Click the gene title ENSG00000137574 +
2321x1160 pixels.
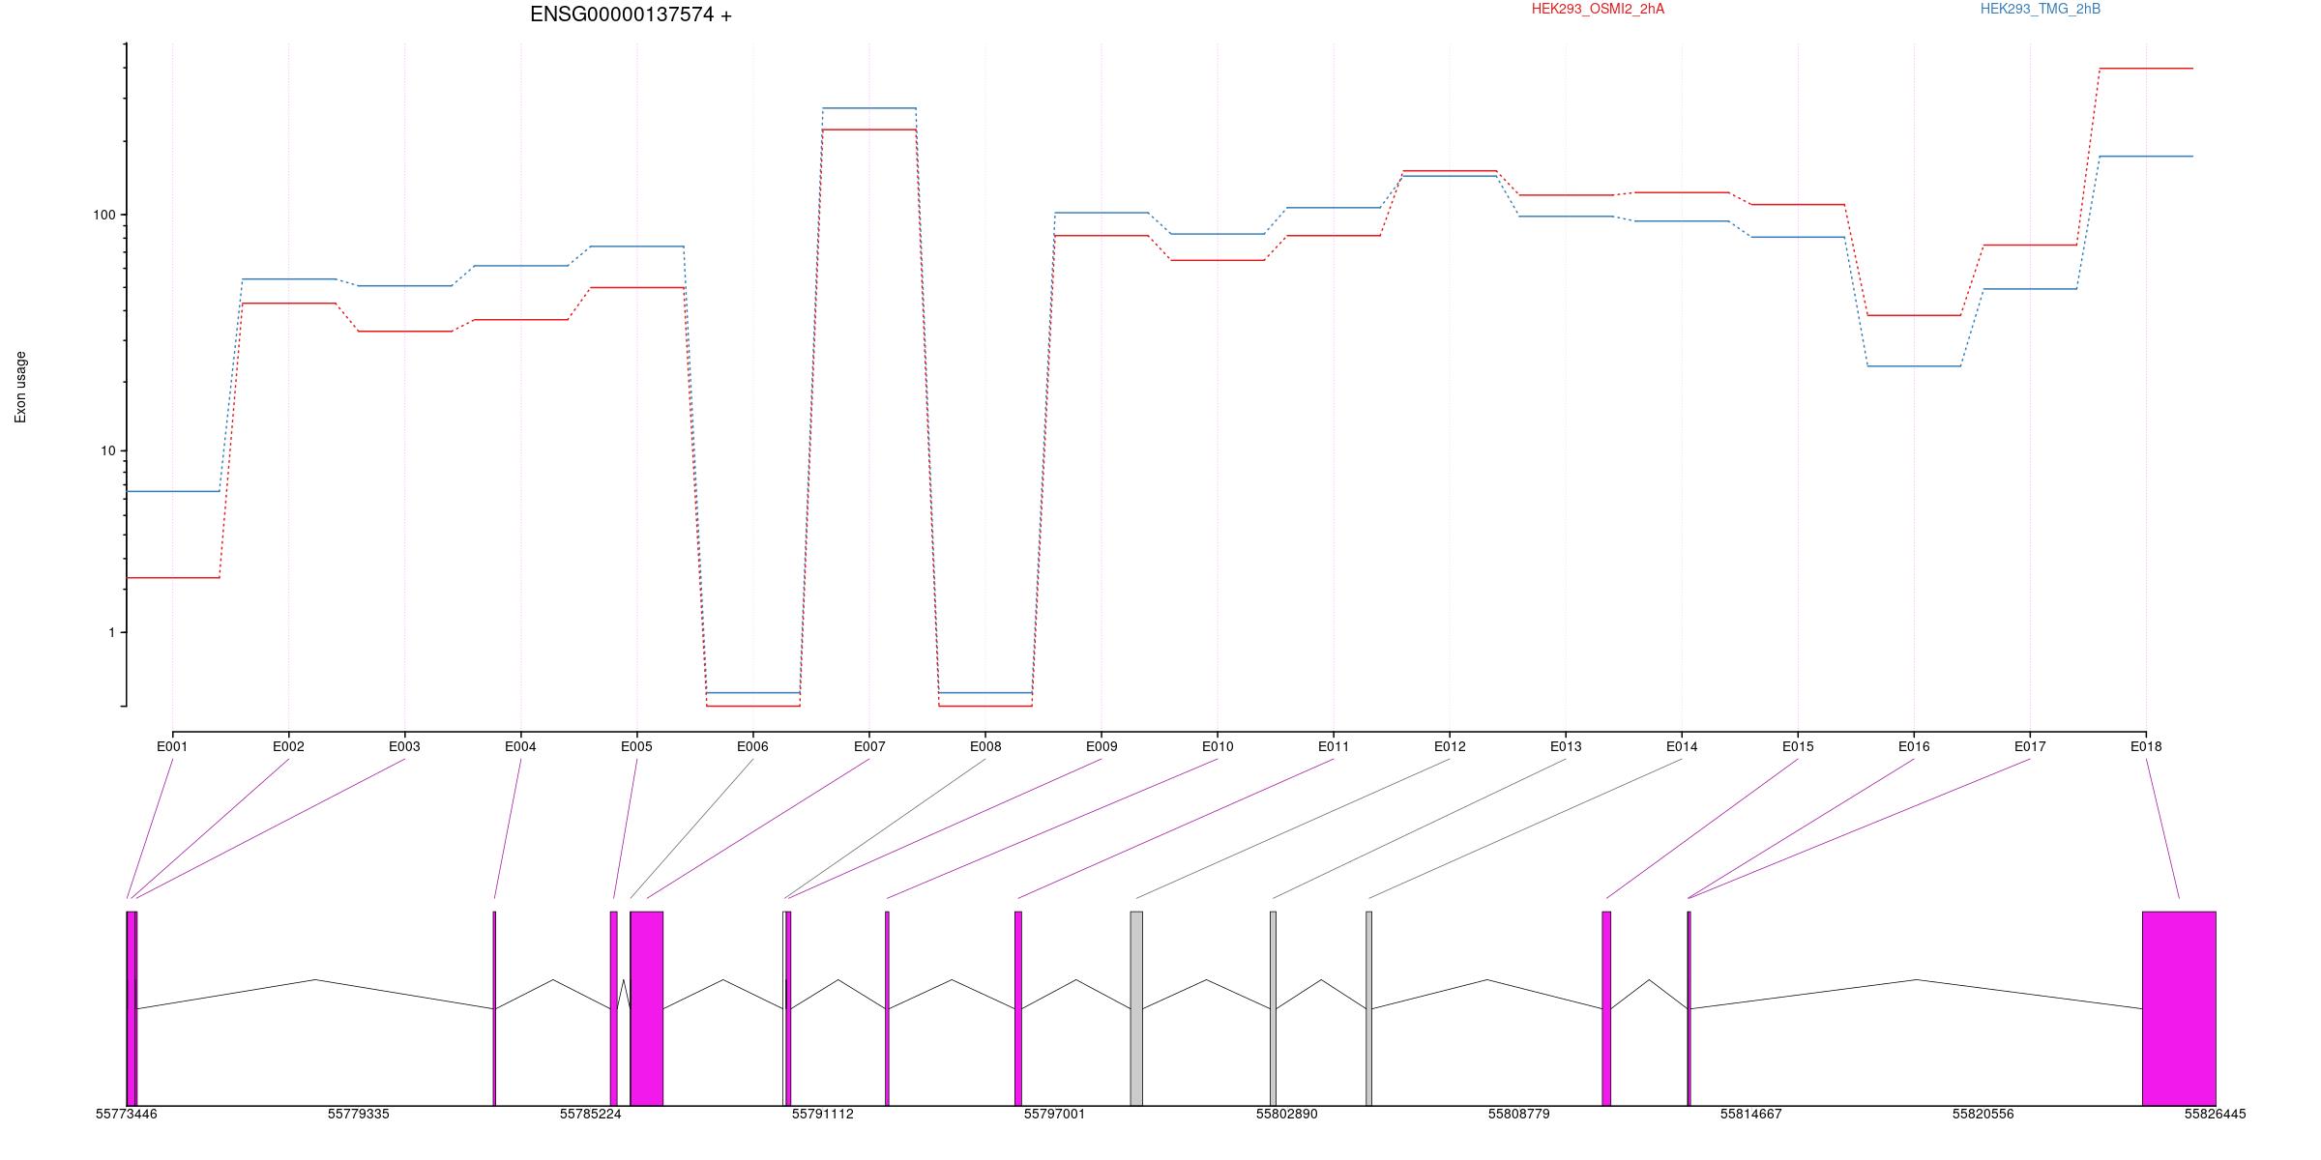tap(631, 14)
